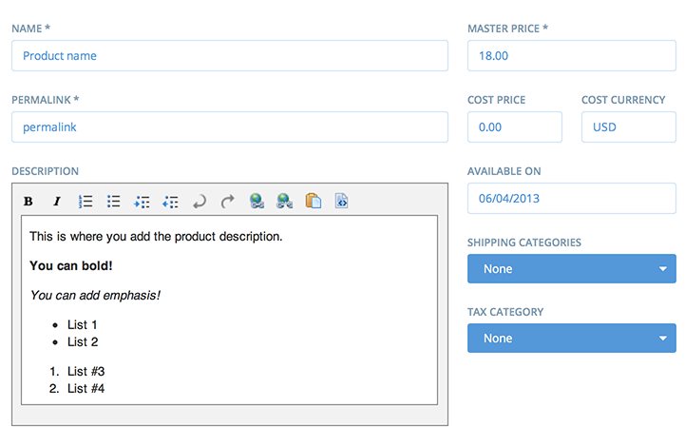
Task: Open the Available On date field
Action: coord(571,198)
